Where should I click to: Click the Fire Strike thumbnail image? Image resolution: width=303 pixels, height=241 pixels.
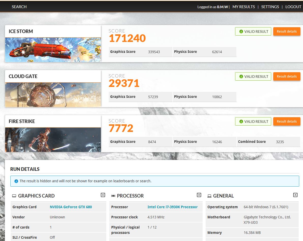53,140
